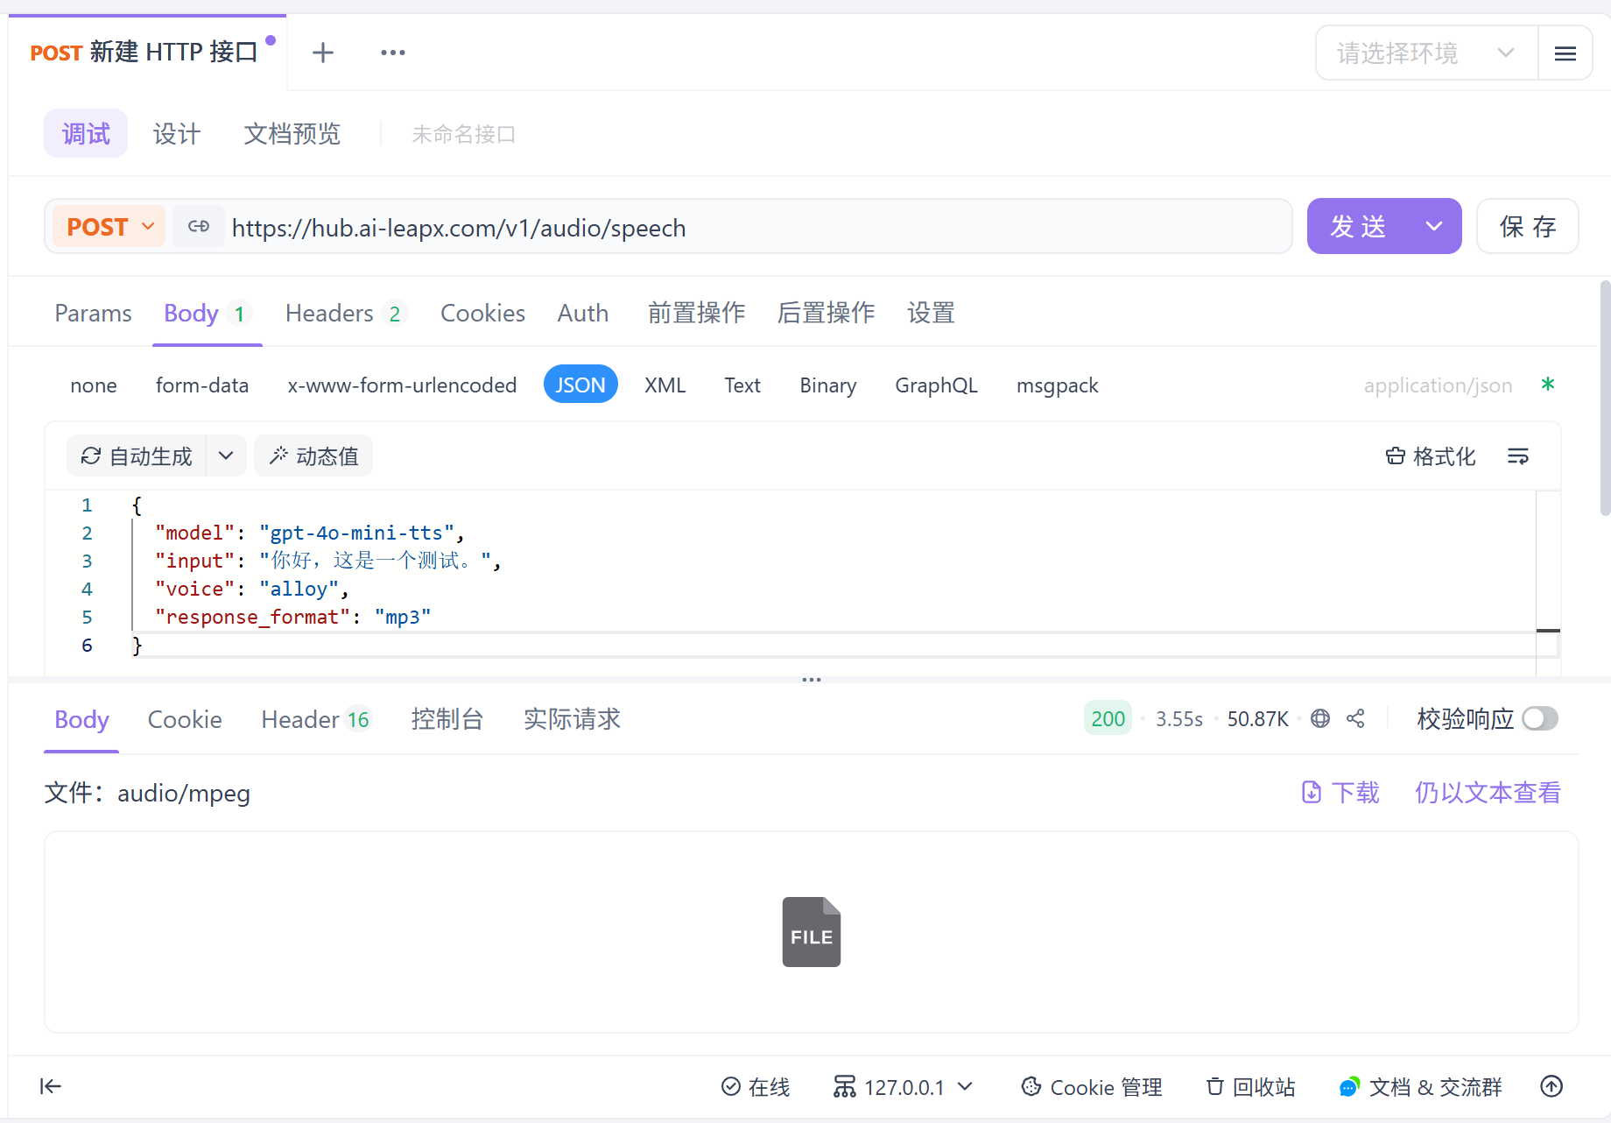The height and width of the screenshot is (1123, 1611).
Task: Open the 127.0.0.1 proxy dropdown
Action: [903, 1087]
